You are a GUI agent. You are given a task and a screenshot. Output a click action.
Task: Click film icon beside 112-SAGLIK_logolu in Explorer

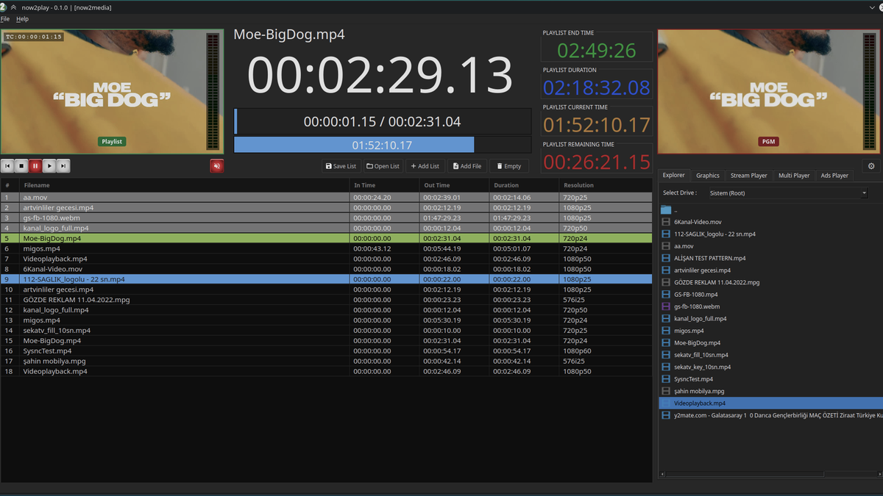click(666, 234)
